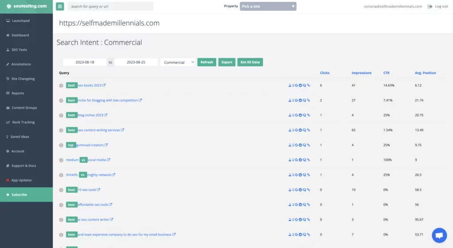453x248 pixels.
Task: Open the 'affordable seo tools' query link
Action: click(93, 205)
